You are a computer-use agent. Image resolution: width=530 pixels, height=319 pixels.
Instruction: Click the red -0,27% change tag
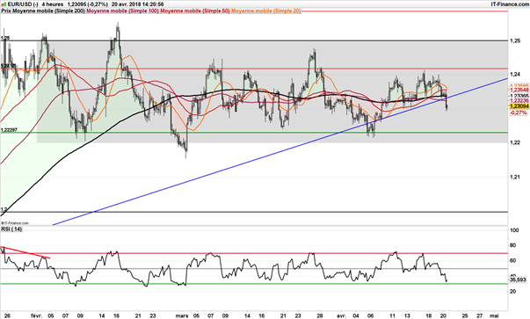(x=519, y=112)
